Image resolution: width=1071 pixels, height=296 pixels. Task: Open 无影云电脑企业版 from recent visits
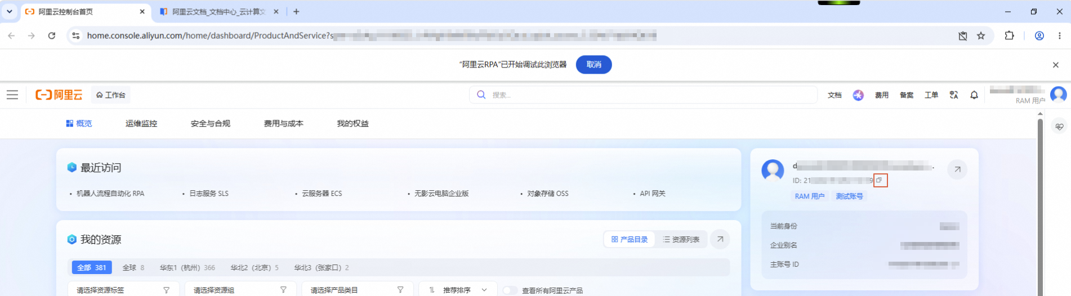pos(441,194)
